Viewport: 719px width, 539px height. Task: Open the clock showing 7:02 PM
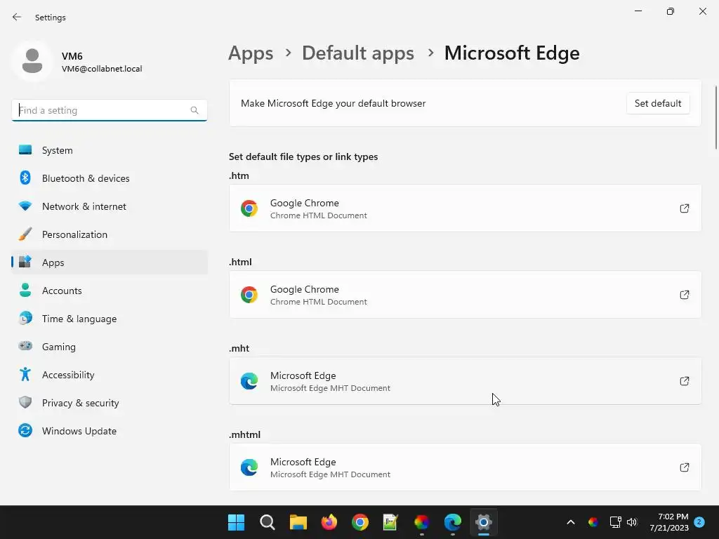pyautogui.click(x=669, y=522)
